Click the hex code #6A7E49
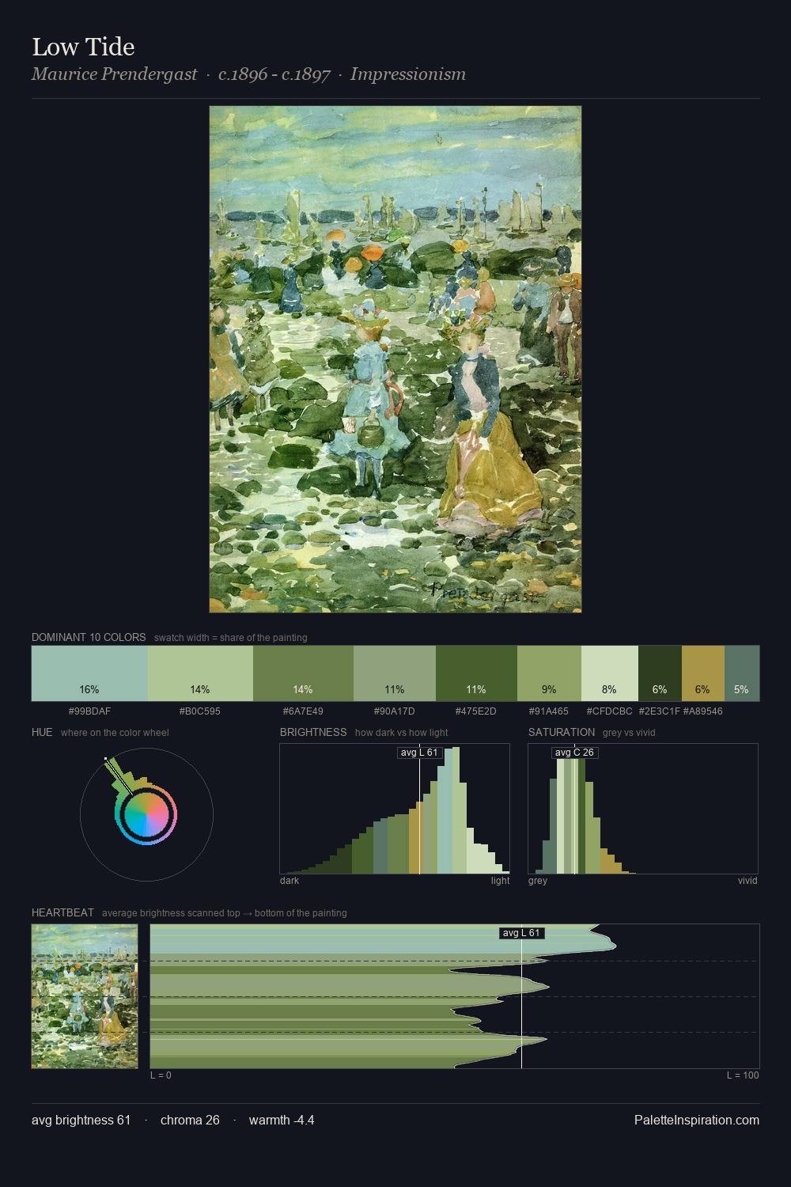 point(303,711)
